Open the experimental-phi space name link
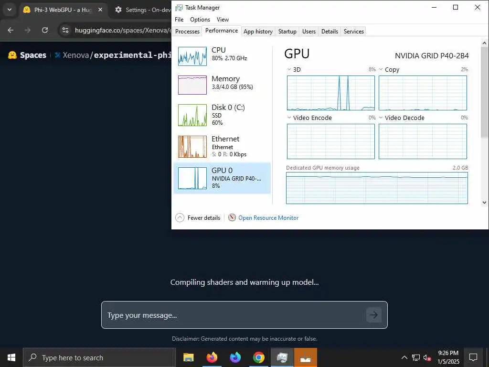 132,55
